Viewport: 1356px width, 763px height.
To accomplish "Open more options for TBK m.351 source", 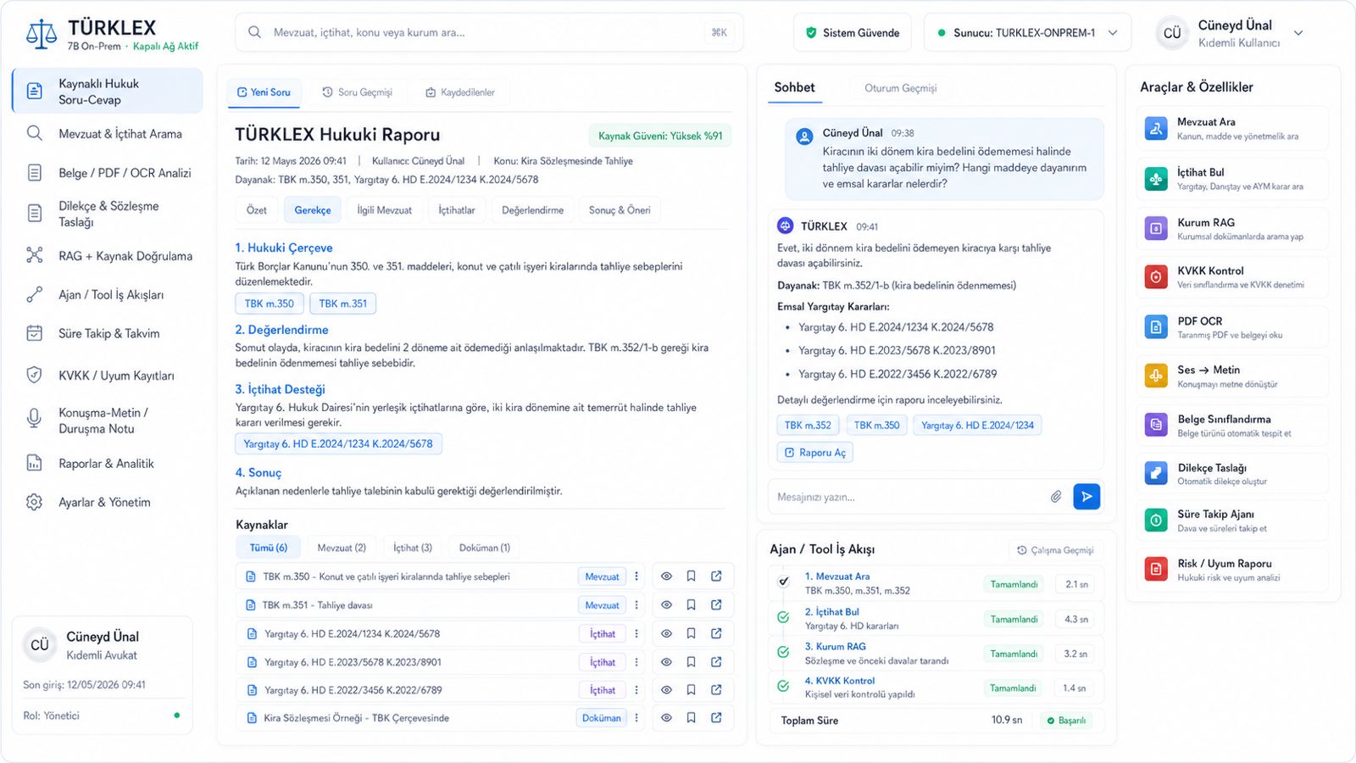I will (636, 605).
